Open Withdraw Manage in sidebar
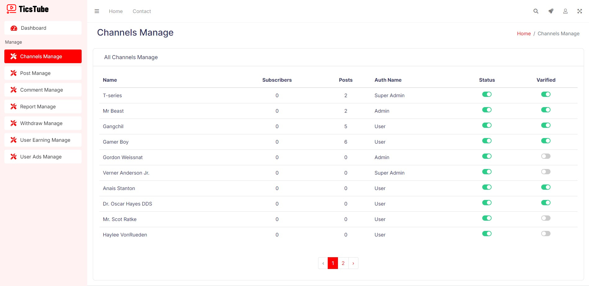This screenshot has height=286, width=589. coord(41,123)
